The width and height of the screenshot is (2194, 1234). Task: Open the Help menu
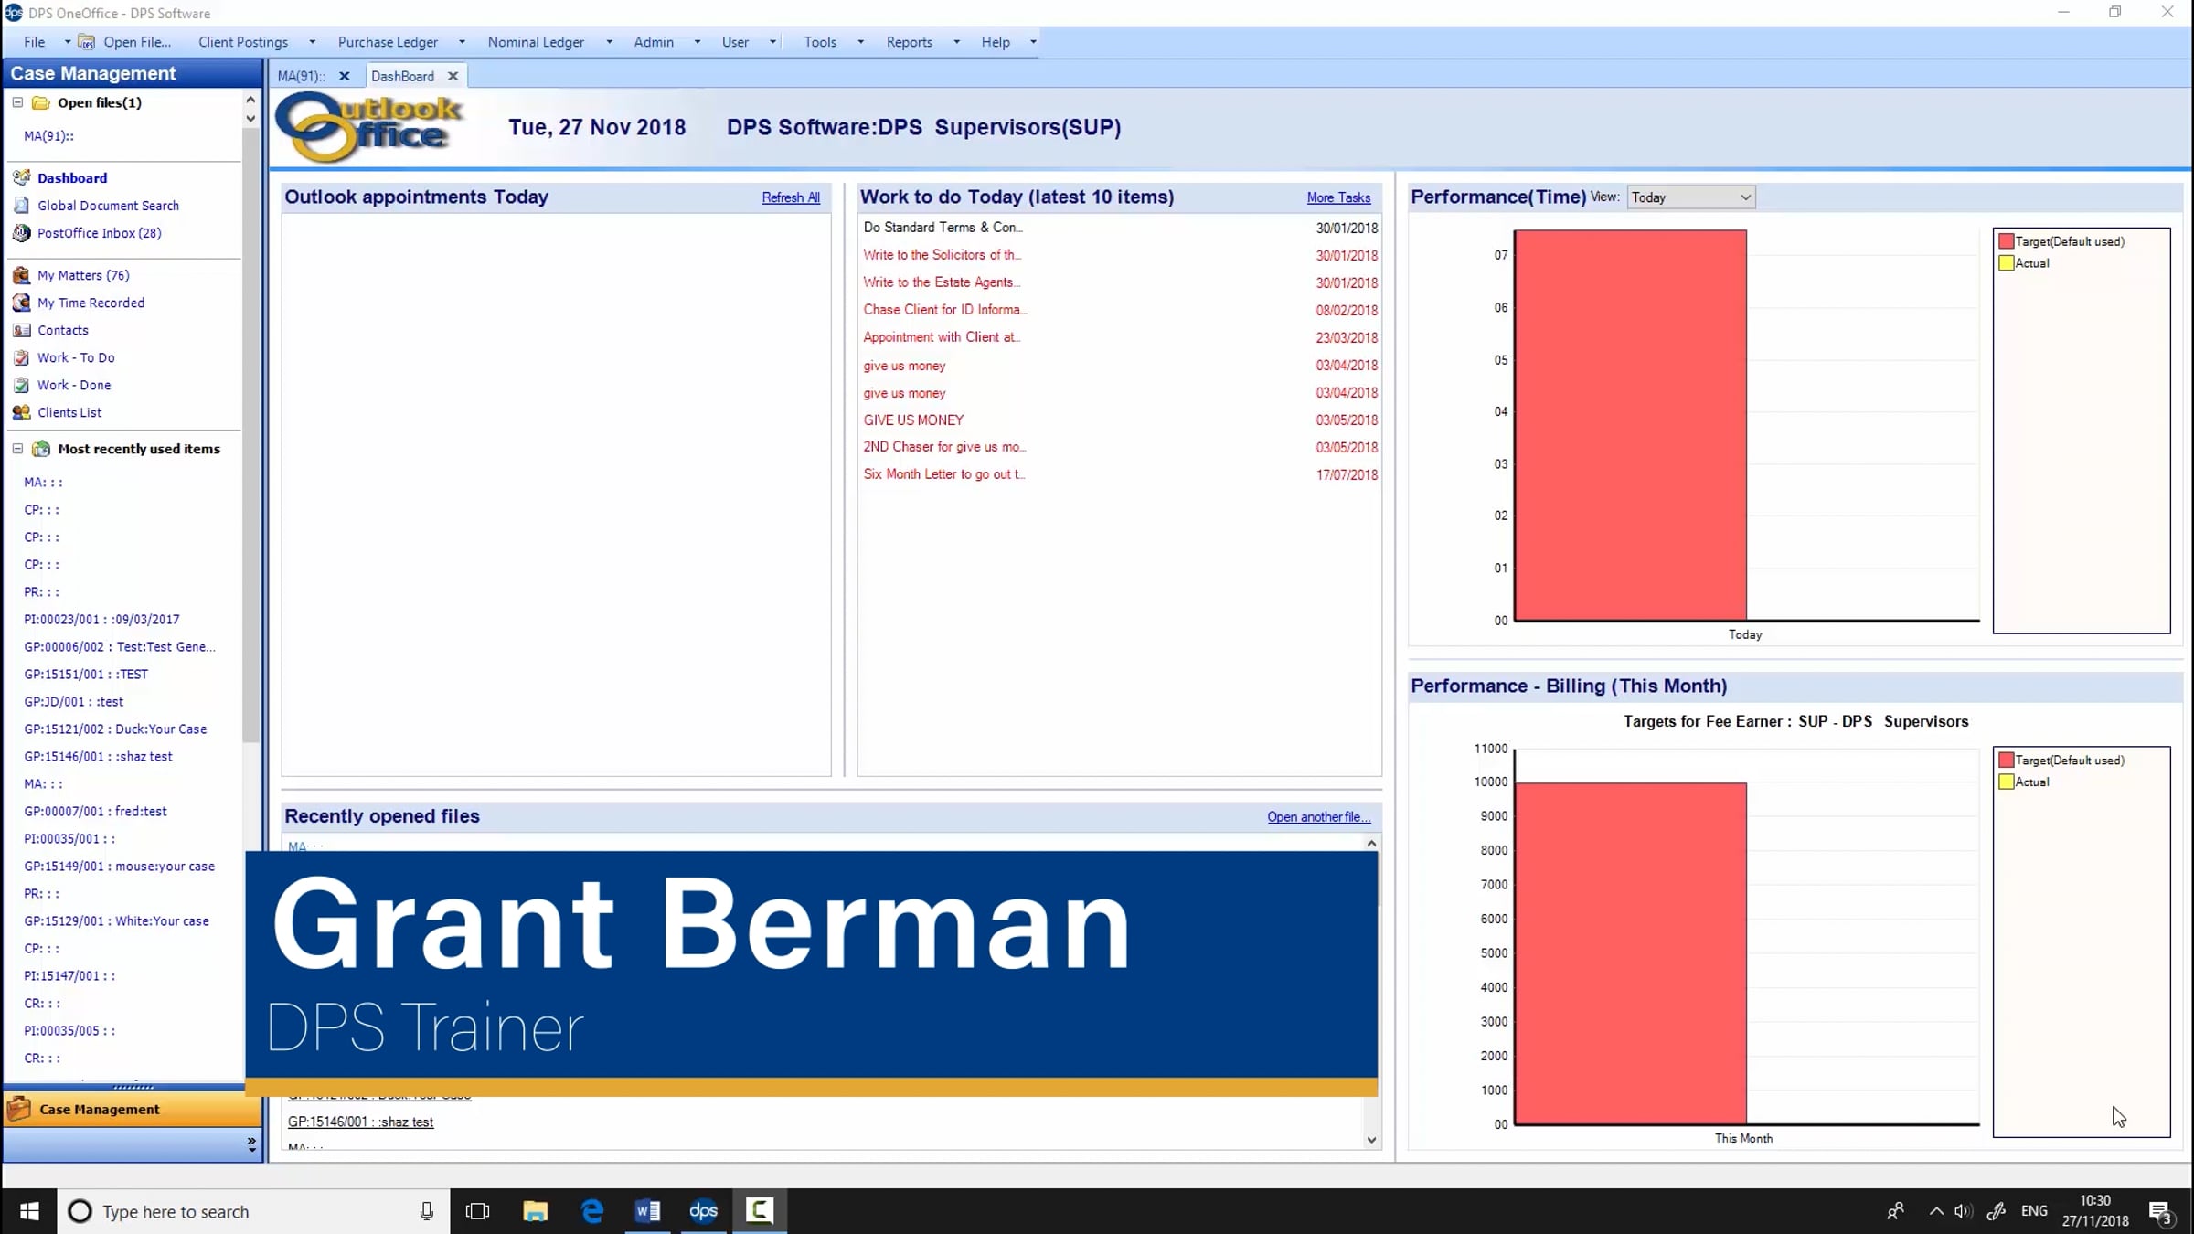[x=995, y=42]
